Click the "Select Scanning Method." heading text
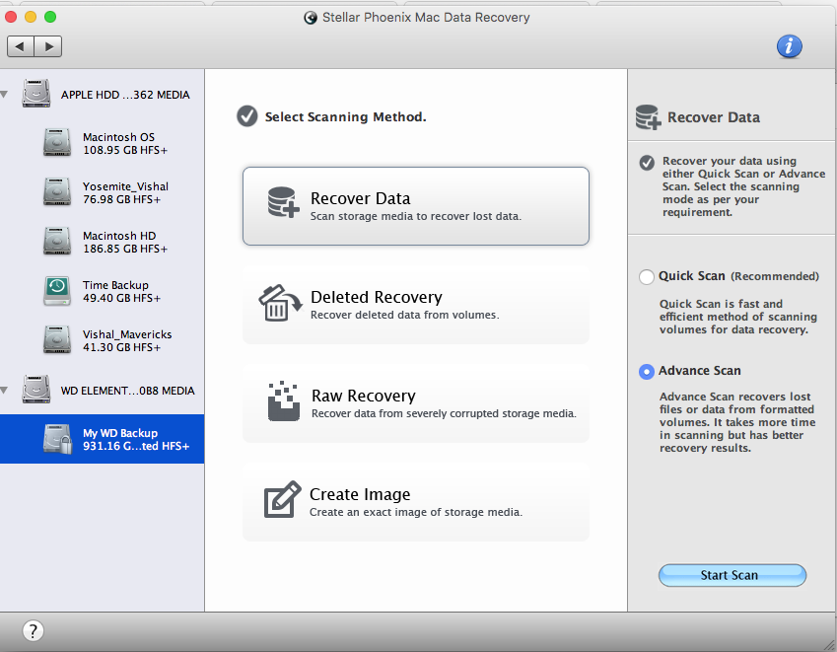Image resolution: width=837 pixels, height=652 pixels. coord(345,117)
